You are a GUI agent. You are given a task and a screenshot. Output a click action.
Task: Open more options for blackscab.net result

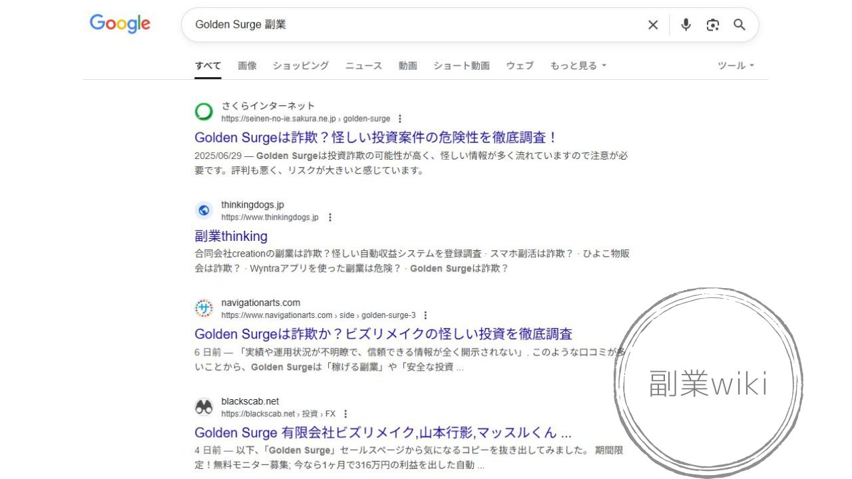coord(345,414)
